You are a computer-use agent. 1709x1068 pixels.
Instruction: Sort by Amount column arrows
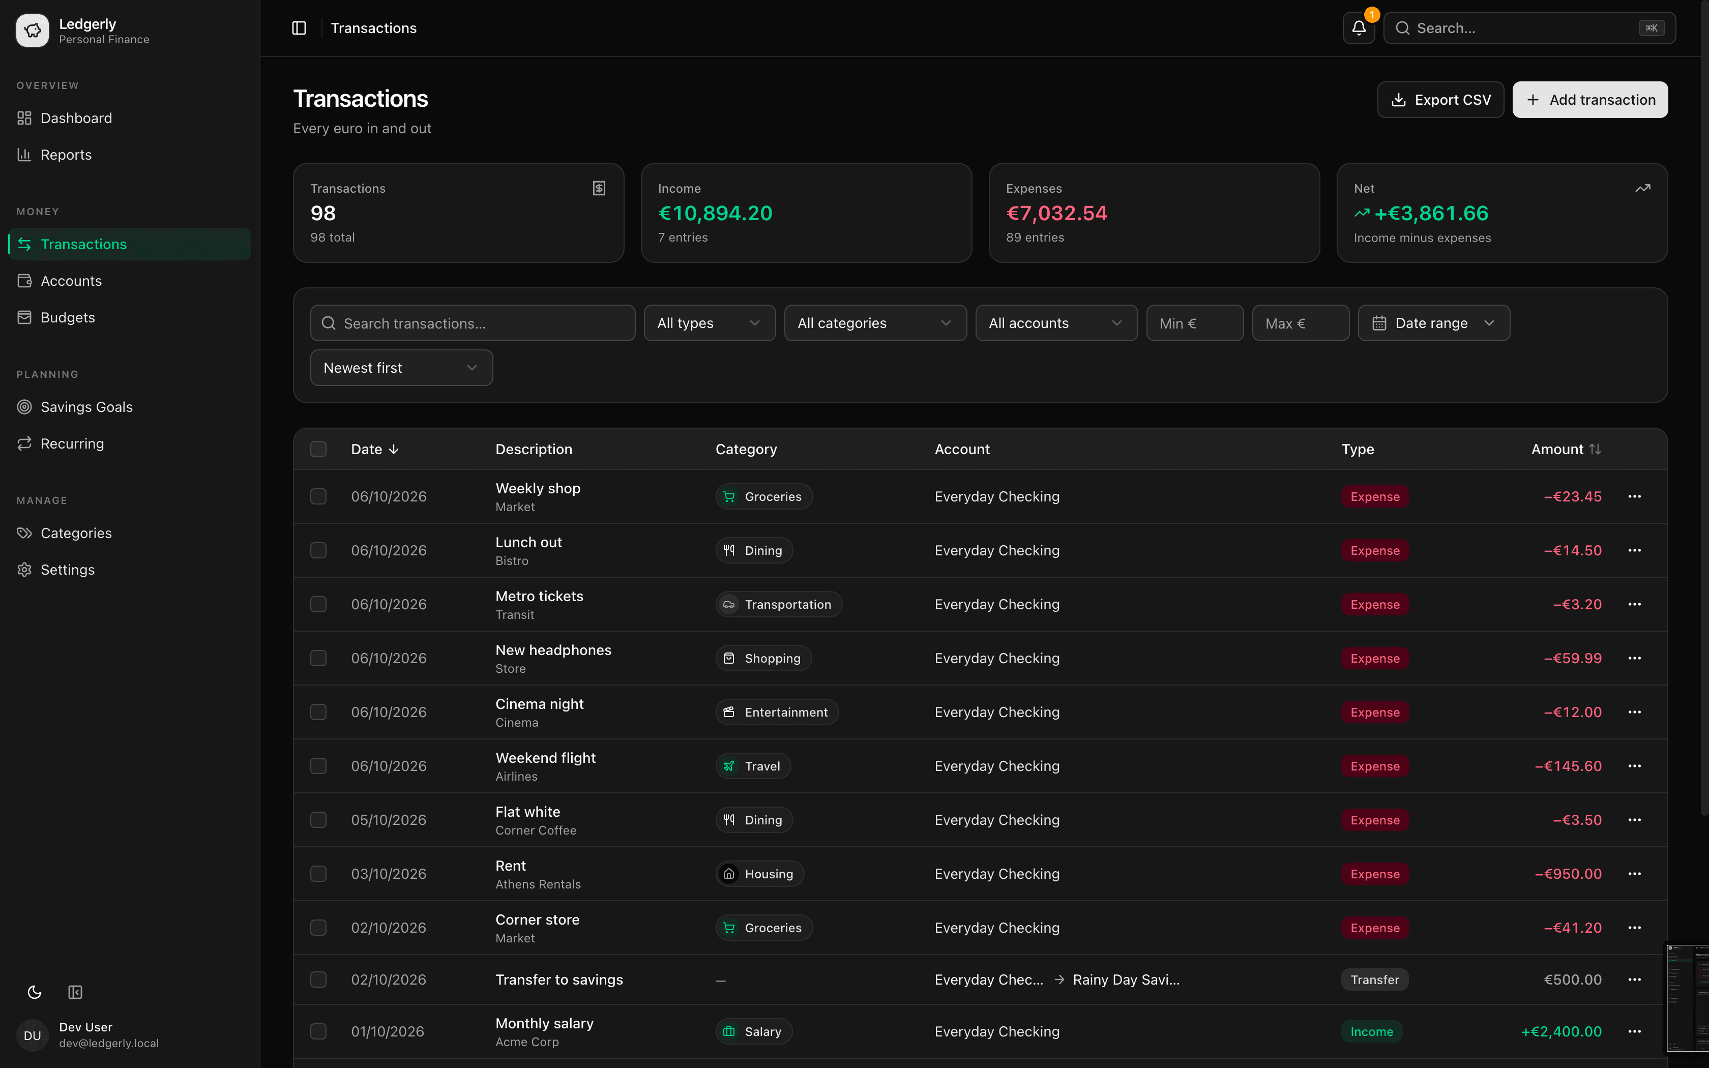(x=1595, y=449)
